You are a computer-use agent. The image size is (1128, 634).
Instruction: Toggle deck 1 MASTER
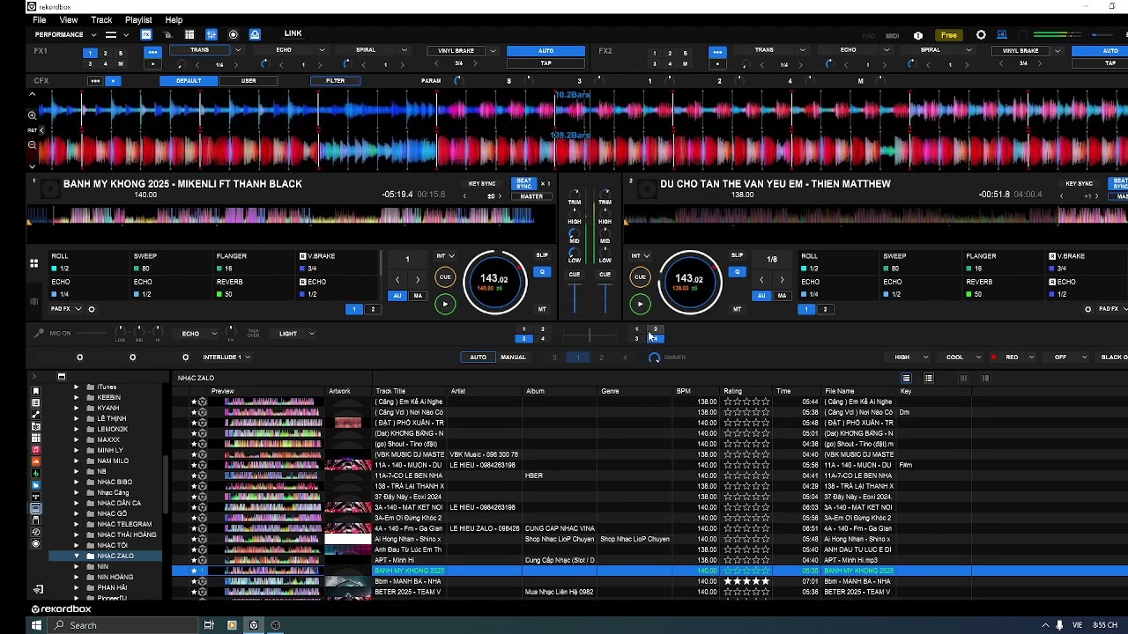531,196
